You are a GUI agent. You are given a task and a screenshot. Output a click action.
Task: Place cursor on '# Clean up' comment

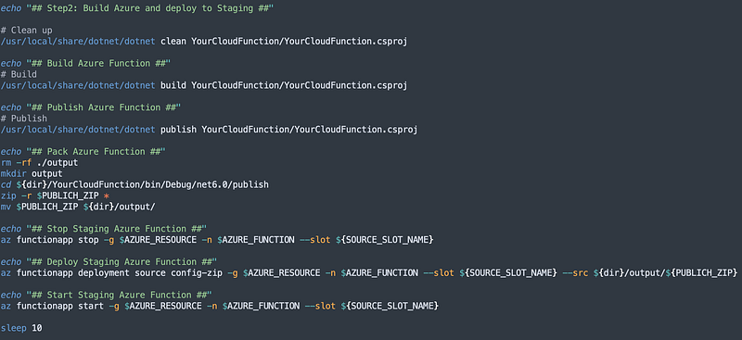pyautogui.click(x=27, y=31)
